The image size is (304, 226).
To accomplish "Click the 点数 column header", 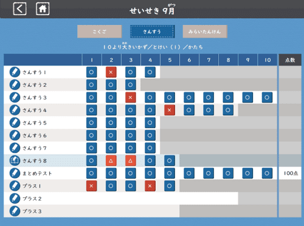I will [290, 60].
